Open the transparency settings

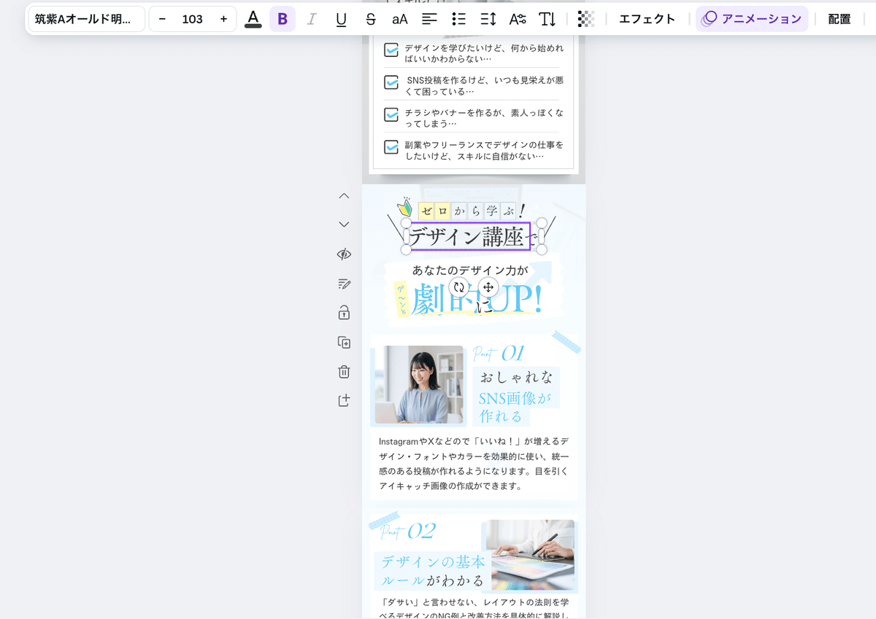pos(586,19)
